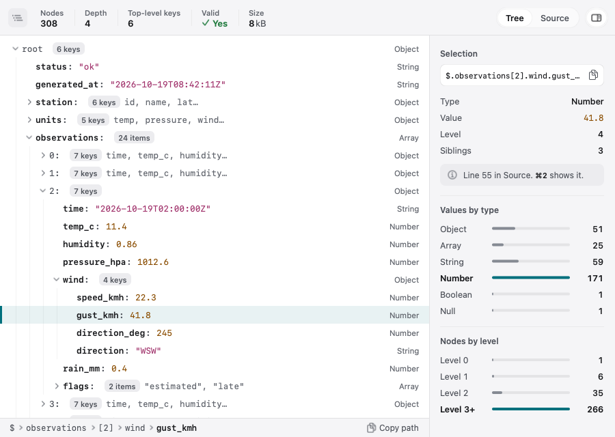615x437 pixels.
Task: Click the Depth 4 stat
Action: 96,18
